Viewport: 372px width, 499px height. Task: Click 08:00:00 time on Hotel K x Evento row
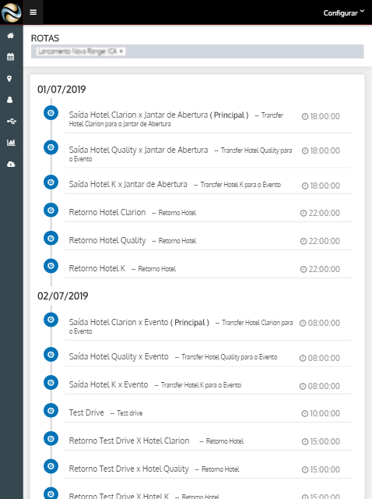click(x=320, y=386)
